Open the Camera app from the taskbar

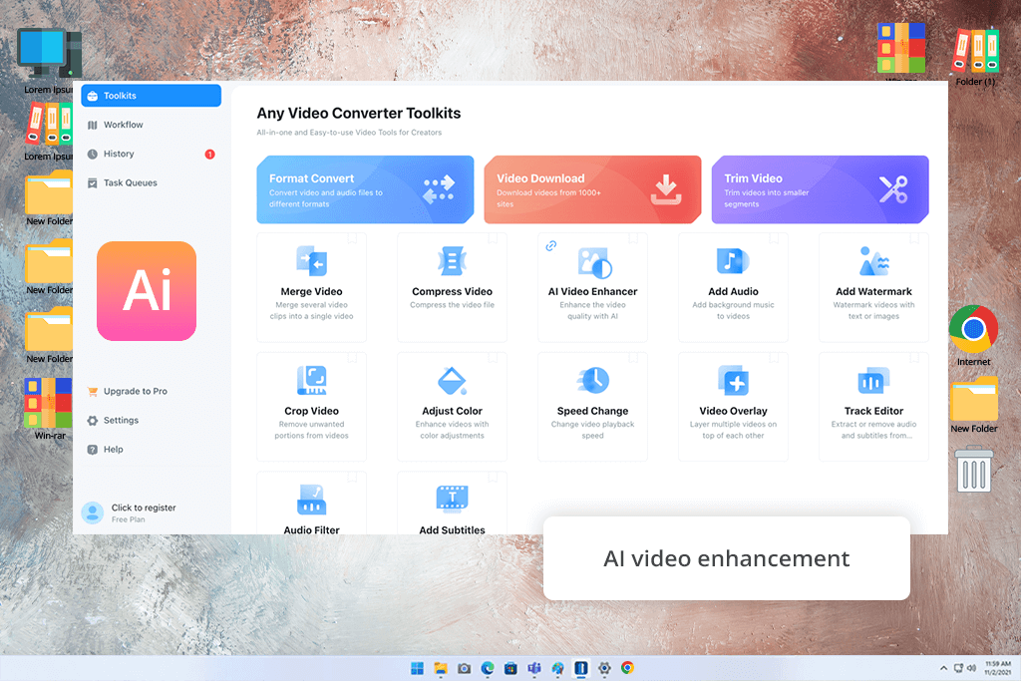click(465, 668)
